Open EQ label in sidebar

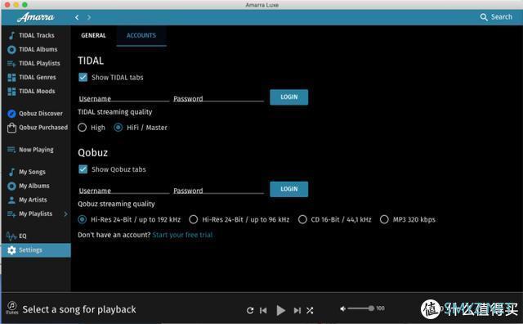pyautogui.click(x=23, y=236)
